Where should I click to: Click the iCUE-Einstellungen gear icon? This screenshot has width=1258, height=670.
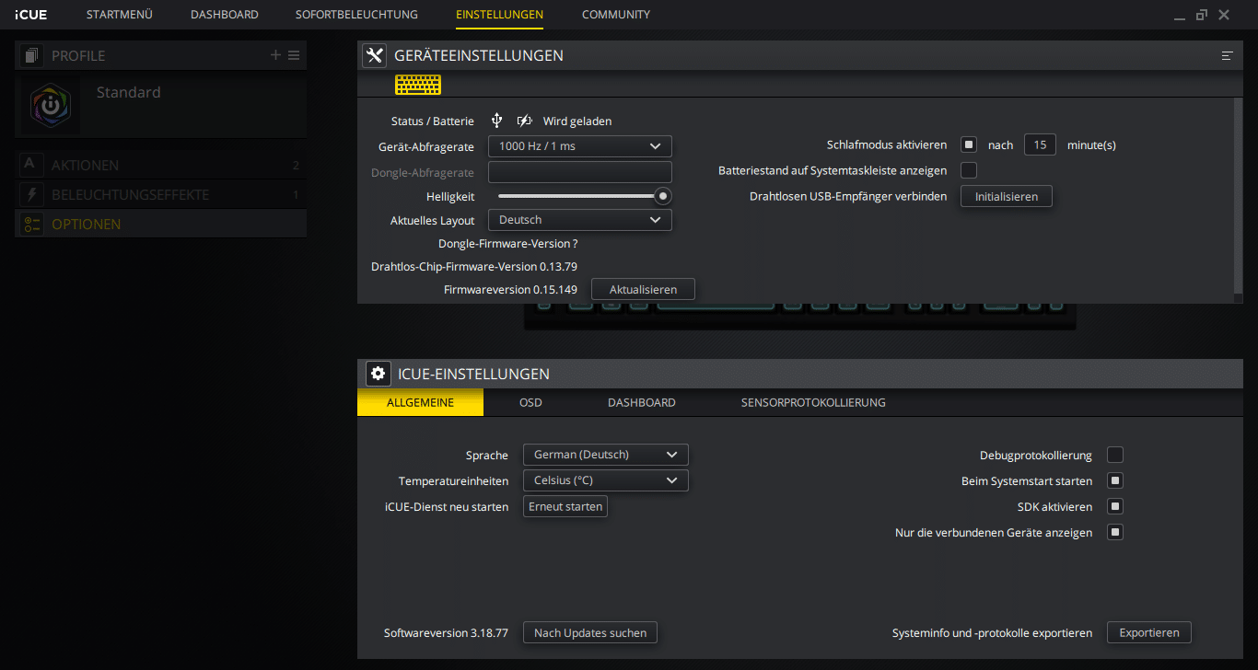pos(378,374)
